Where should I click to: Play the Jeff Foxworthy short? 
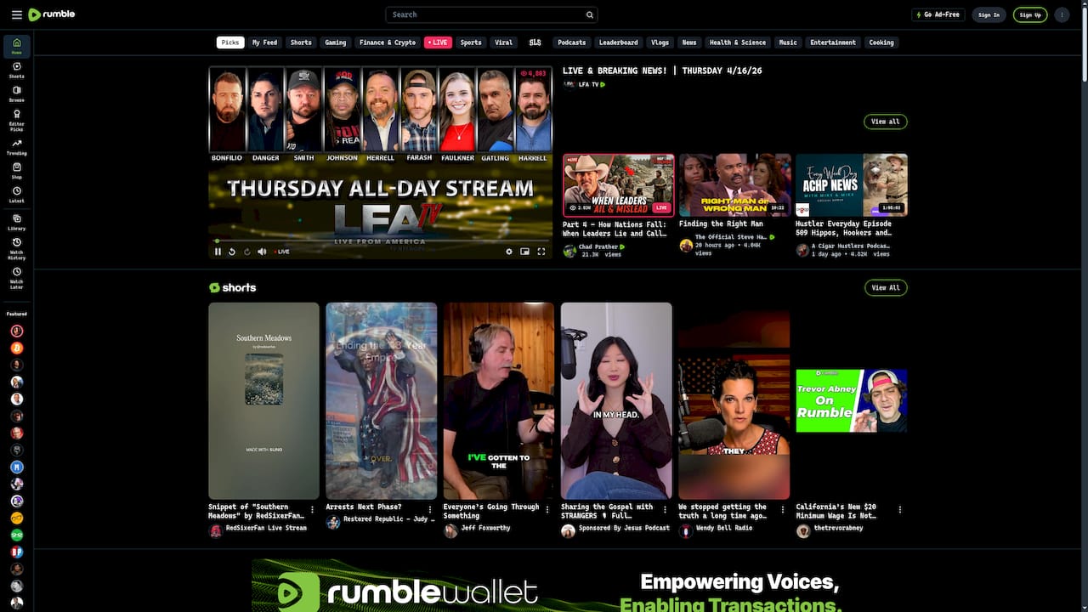point(499,400)
